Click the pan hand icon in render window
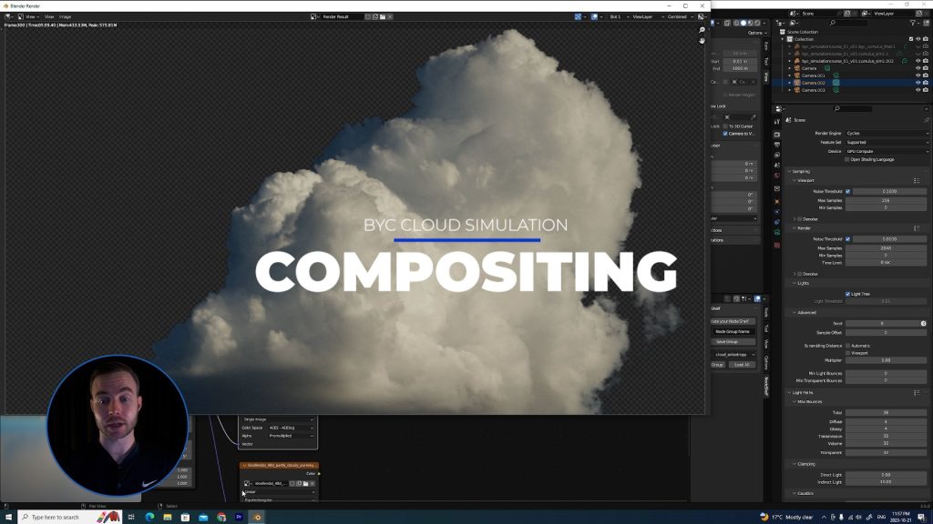This screenshot has height=524, width=933. tap(702, 40)
